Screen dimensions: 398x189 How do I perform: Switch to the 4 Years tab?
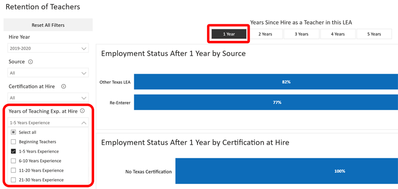[338, 34]
